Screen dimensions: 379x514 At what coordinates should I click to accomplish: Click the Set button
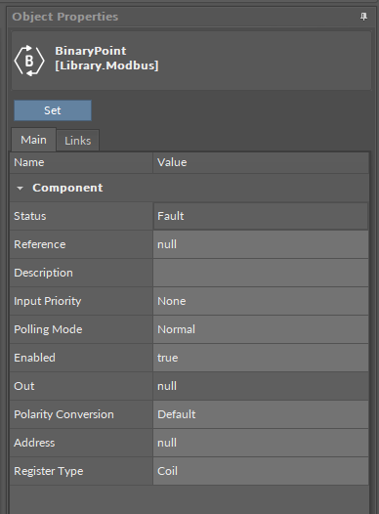click(53, 110)
